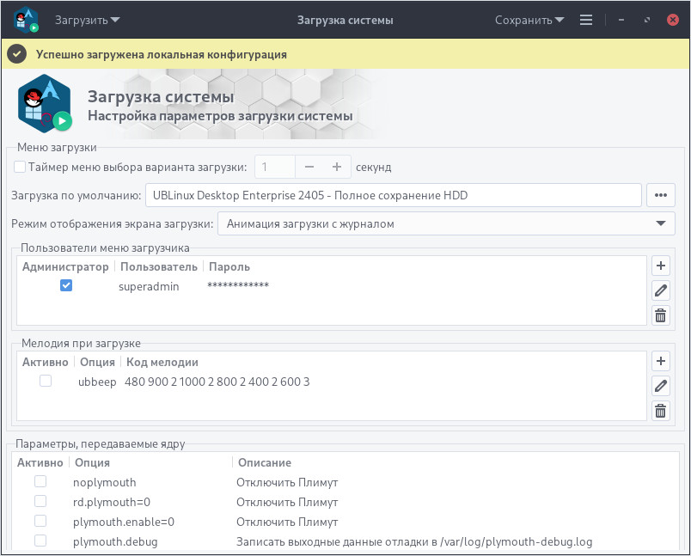
Task: Close the Загрузка системы window
Action: pyautogui.click(x=672, y=20)
